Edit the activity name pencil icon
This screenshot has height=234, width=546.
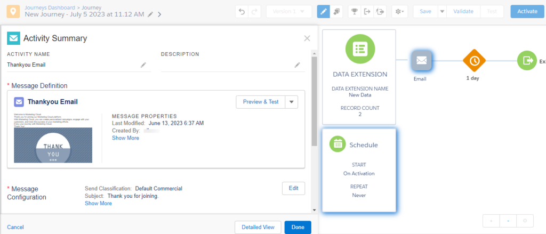click(143, 65)
